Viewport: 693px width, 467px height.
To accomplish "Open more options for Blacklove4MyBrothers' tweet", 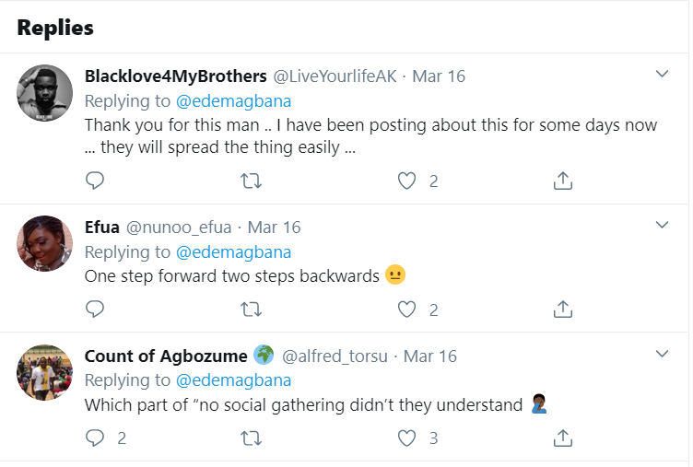I will (662, 74).
